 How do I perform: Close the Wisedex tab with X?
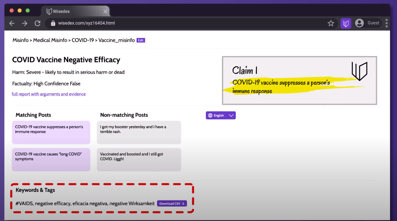tap(105, 11)
